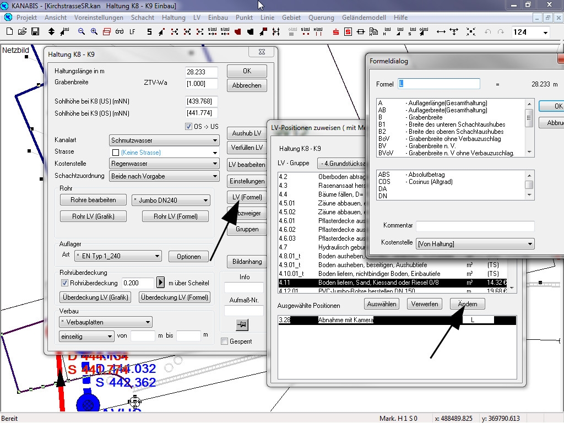Open the Geländemodell menu
Screen dimensions: 564x423
pyautogui.click(x=362, y=18)
